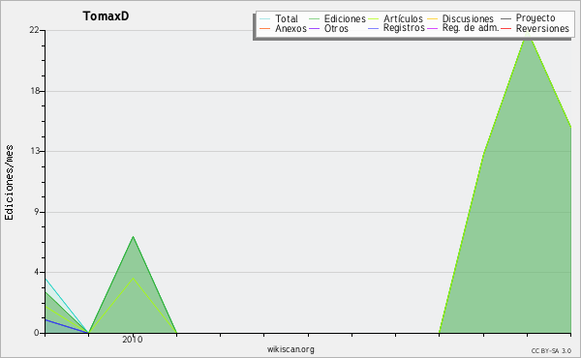Click the red Reversiones legend line swatch
The height and width of the screenshot is (358, 581).
tap(505, 28)
